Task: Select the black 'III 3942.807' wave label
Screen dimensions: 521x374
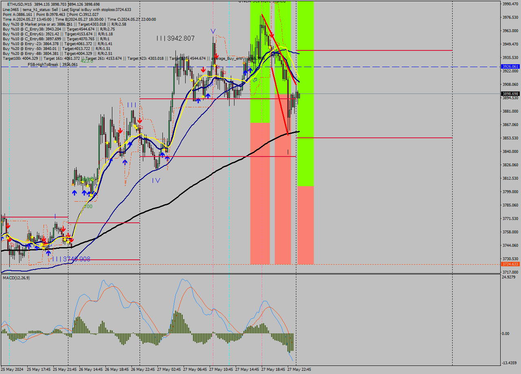Action: tap(175, 38)
